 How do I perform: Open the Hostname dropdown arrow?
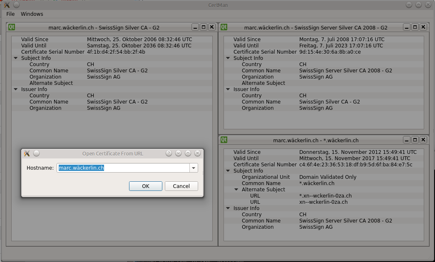coord(194,168)
